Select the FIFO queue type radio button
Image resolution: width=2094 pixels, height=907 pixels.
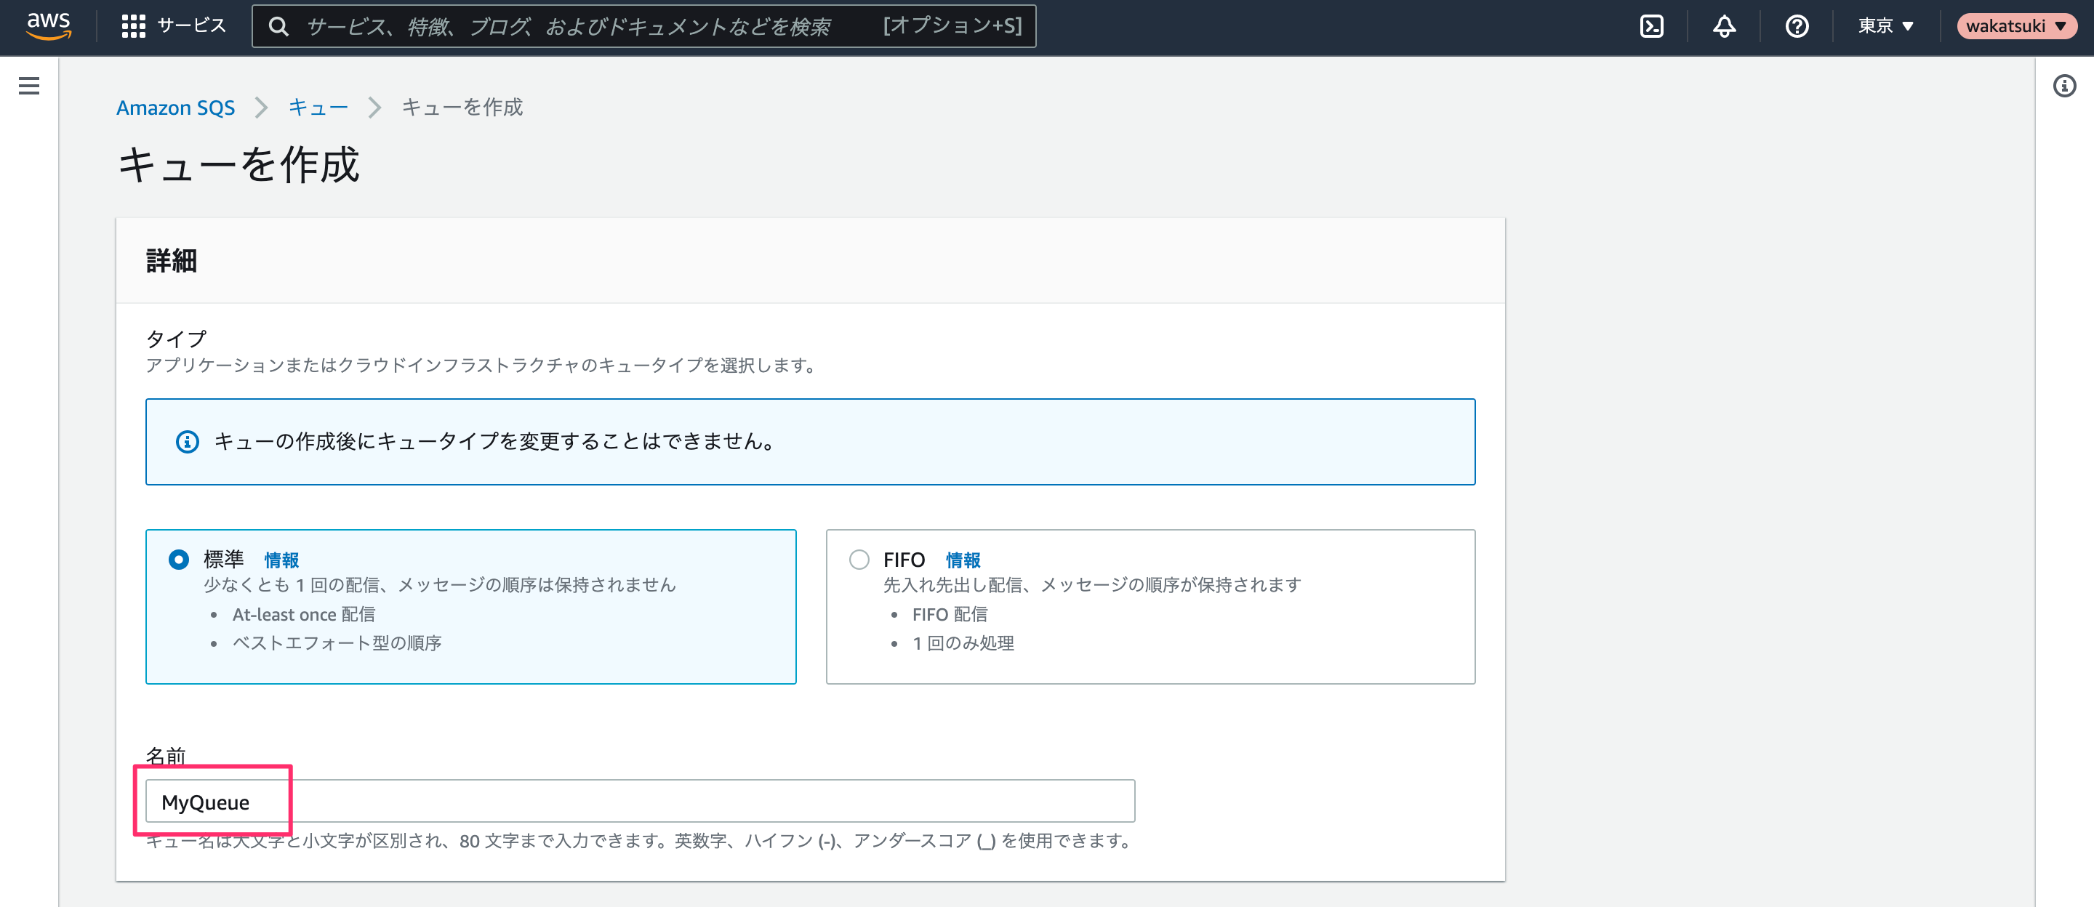[859, 559]
